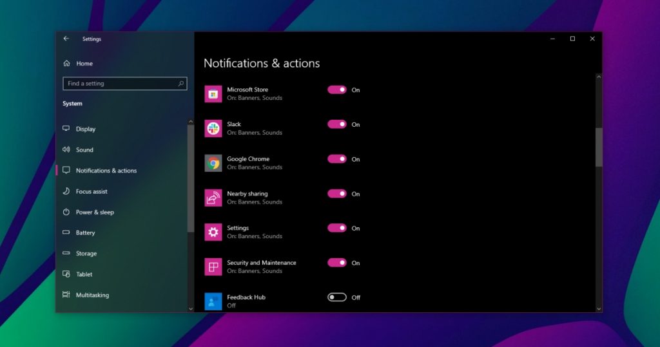
Task: Select Notifications & actions in sidebar
Action: (x=106, y=171)
